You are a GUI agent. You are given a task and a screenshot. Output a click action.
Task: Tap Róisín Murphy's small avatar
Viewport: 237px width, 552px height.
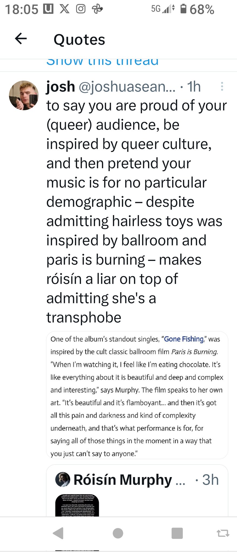click(63, 479)
